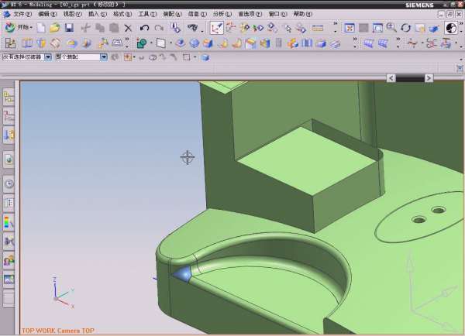Open the History clock panel in the sidebar
465x336 pixels.
9,184
